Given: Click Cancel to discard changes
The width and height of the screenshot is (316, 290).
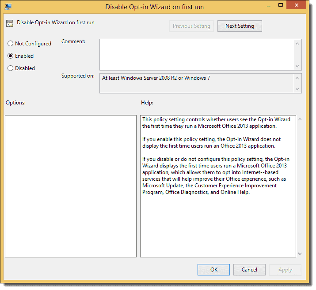Looking at the screenshot, I should (x=249, y=270).
